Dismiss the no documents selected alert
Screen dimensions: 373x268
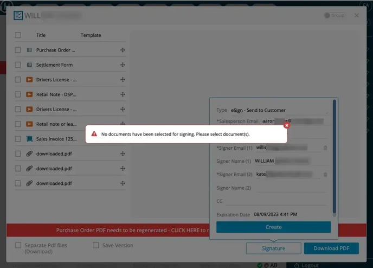coord(287,125)
